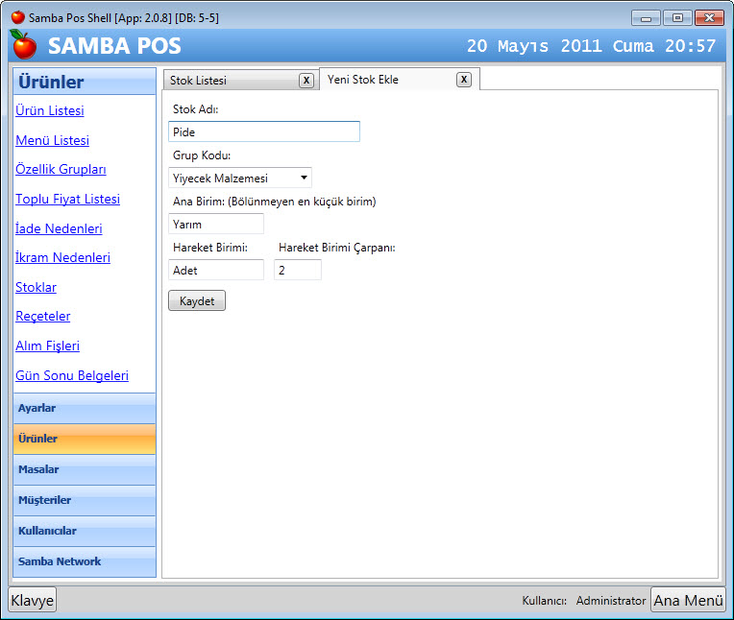Click the Hareket Birimi field
The image size is (734, 620).
click(x=215, y=270)
